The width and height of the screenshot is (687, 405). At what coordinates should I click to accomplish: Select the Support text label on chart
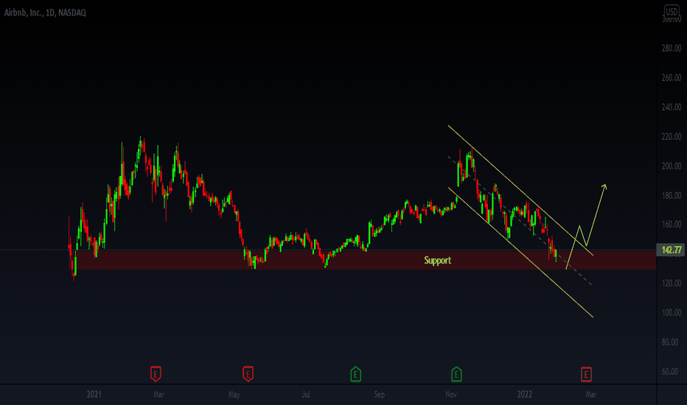(x=437, y=261)
